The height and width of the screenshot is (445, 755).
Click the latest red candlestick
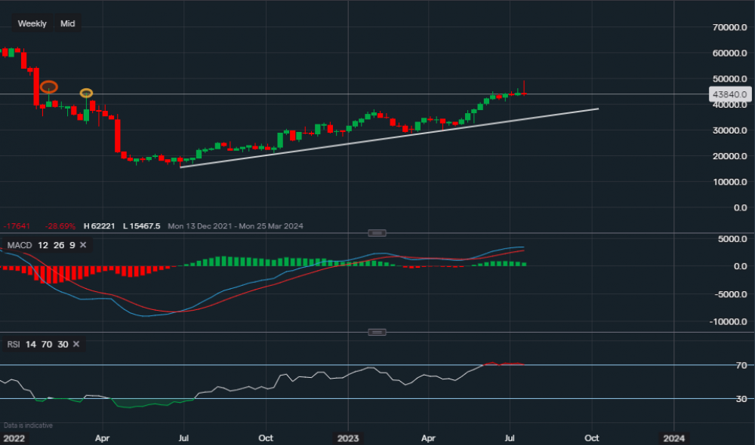[x=522, y=91]
